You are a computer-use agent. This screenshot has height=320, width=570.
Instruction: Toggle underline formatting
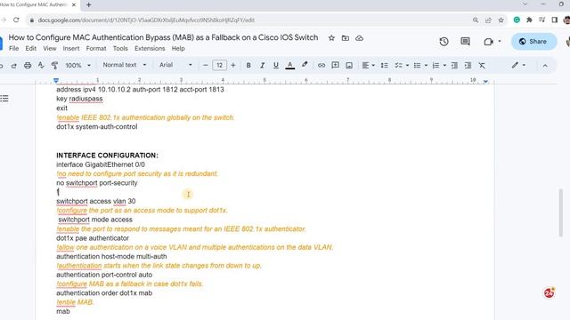tap(276, 65)
